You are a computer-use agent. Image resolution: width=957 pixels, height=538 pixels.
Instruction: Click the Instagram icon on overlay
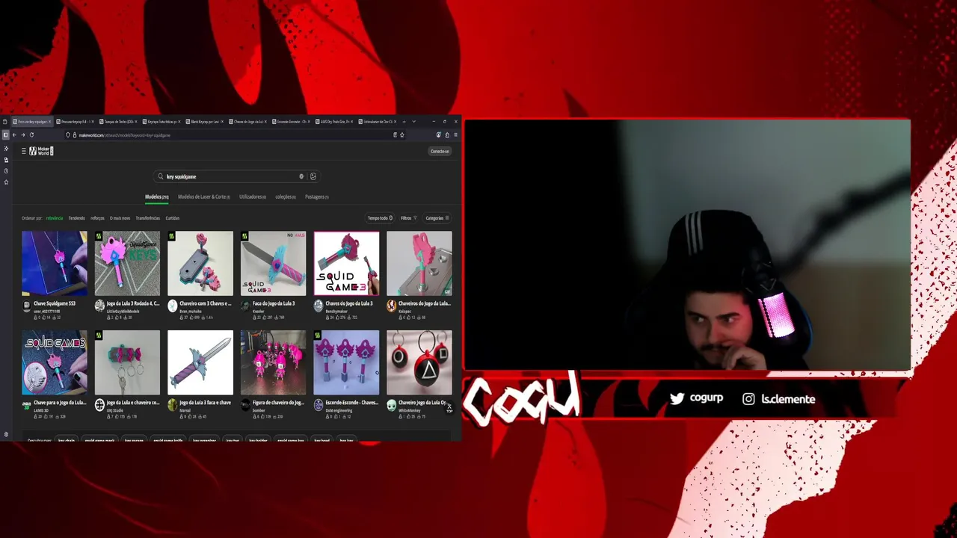748,399
